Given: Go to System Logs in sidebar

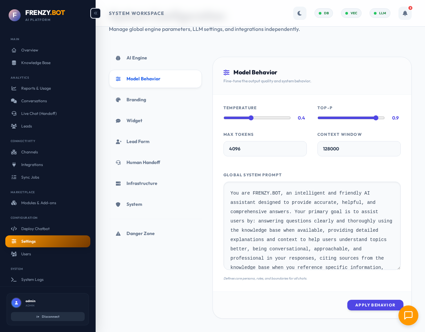Looking at the screenshot, I should click(x=32, y=280).
